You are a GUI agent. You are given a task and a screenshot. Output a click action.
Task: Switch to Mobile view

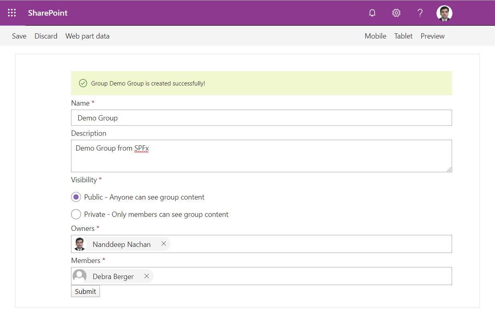pos(375,36)
